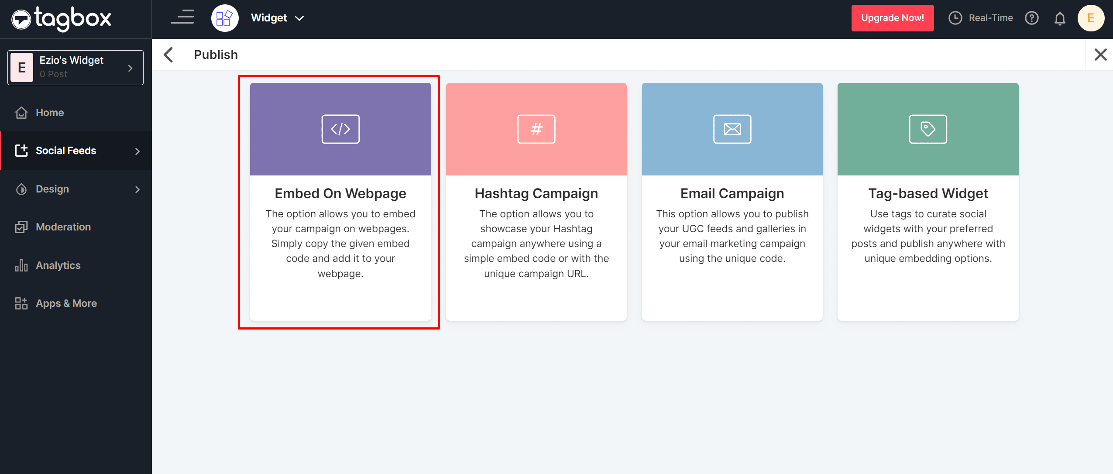Open the help question mark icon
The height and width of the screenshot is (474, 1113).
(1032, 18)
